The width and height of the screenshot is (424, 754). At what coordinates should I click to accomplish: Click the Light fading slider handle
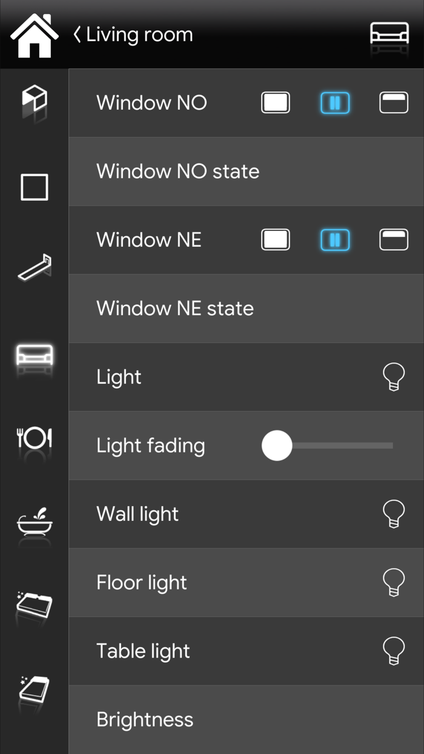click(x=277, y=445)
